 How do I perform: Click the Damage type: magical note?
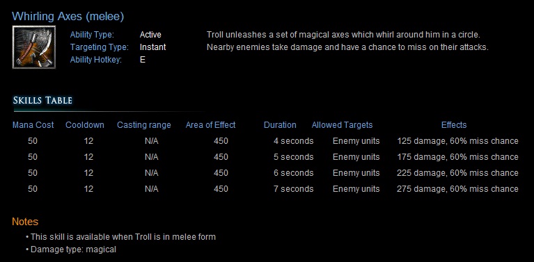point(73,249)
